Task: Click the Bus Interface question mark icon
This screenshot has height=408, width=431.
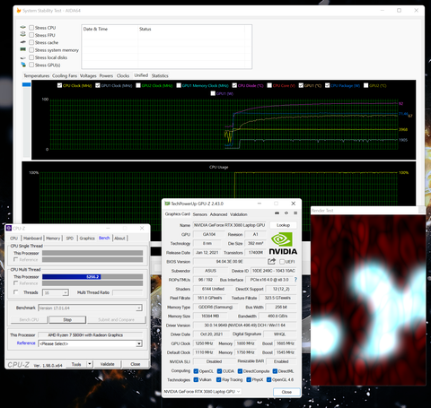Action: (295, 280)
